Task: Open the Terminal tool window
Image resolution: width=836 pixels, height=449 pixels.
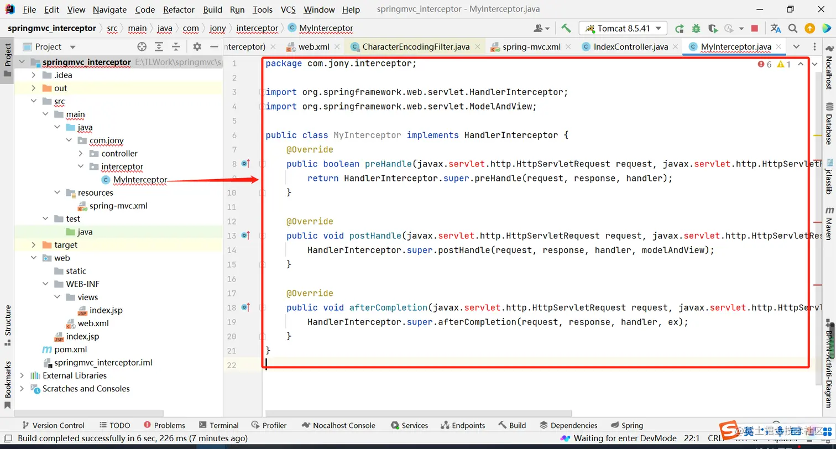Action: tap(218, 425)
